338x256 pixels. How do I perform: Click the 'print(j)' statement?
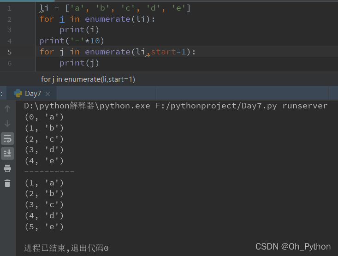coord(79,63)
